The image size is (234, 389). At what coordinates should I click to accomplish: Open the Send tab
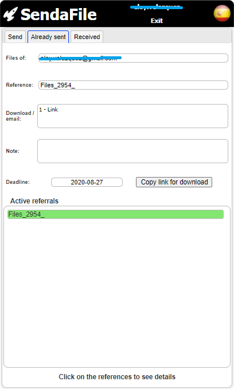pyautogui.click(x=15, y=37)
